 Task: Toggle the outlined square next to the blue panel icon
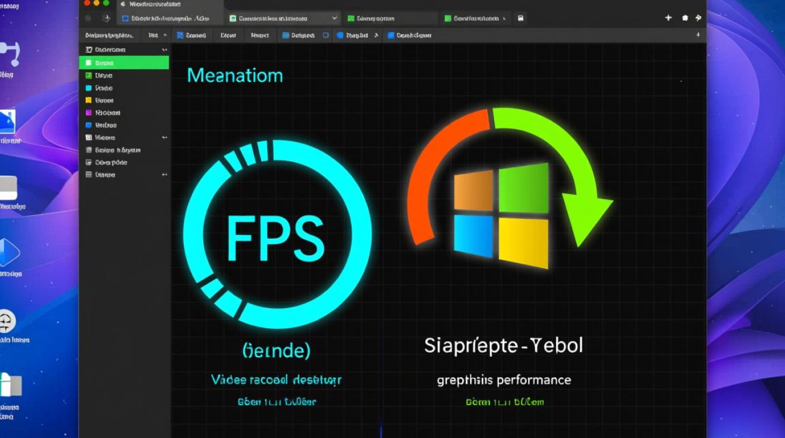click(x=325, y=35)
